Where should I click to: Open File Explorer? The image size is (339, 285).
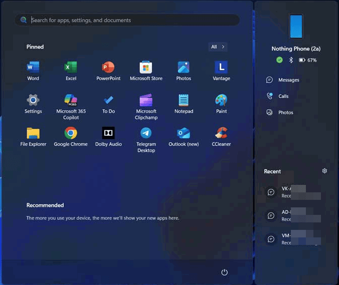tap(33, 137)
